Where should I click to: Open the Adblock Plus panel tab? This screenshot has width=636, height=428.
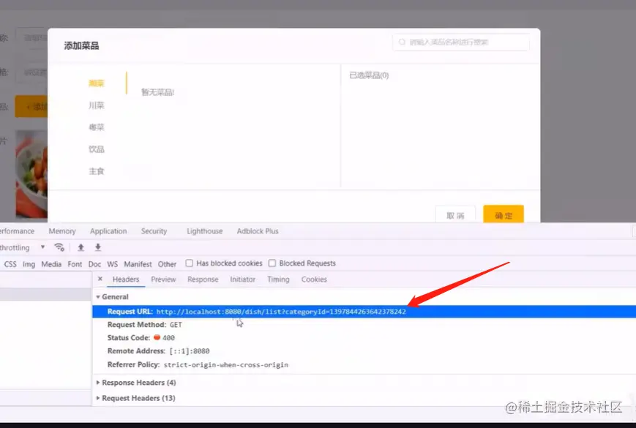258,231
